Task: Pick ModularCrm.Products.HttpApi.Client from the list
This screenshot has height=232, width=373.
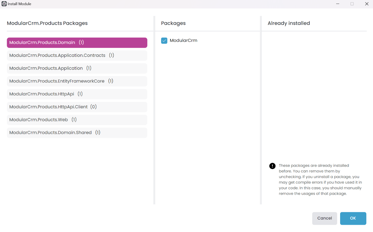Action: pos(77,107)
